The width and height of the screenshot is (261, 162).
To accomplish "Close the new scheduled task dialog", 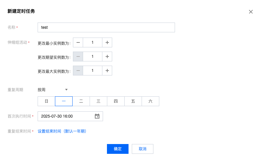I will point(251,12).
